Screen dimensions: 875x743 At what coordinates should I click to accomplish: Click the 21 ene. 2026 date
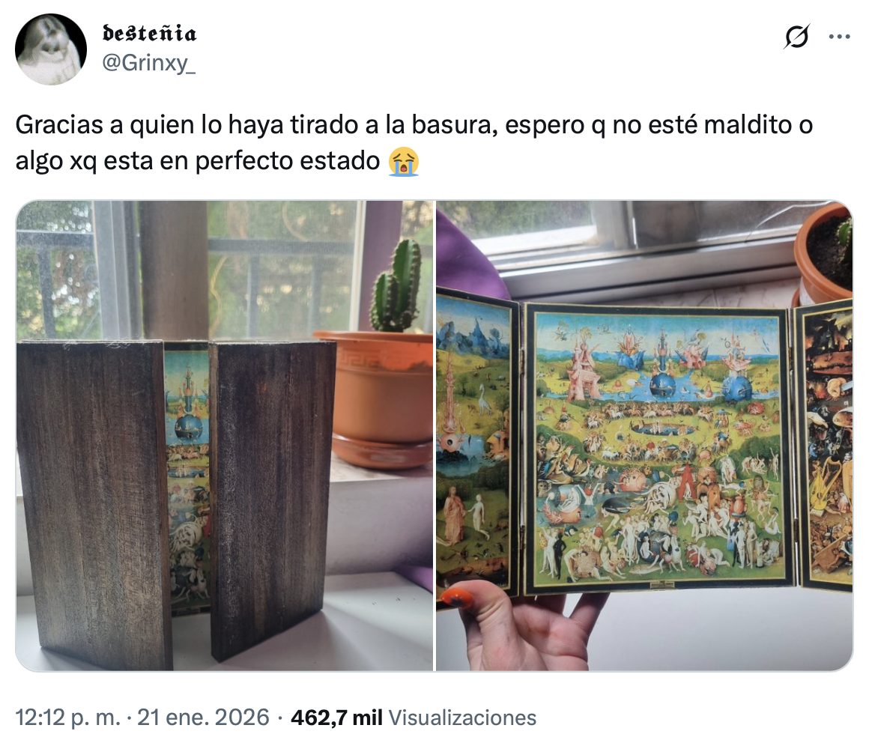click(203, 718)
